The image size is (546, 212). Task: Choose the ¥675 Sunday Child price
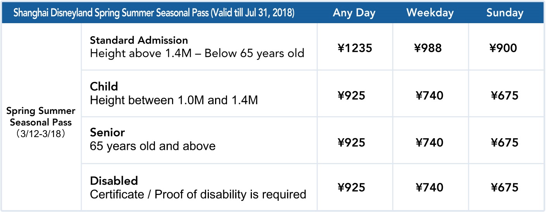click(x=505, y=95)
